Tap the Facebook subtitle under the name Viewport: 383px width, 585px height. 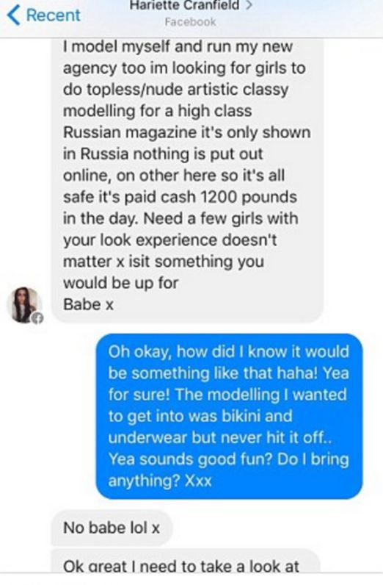pyautogui.click(x=190, y=22)
